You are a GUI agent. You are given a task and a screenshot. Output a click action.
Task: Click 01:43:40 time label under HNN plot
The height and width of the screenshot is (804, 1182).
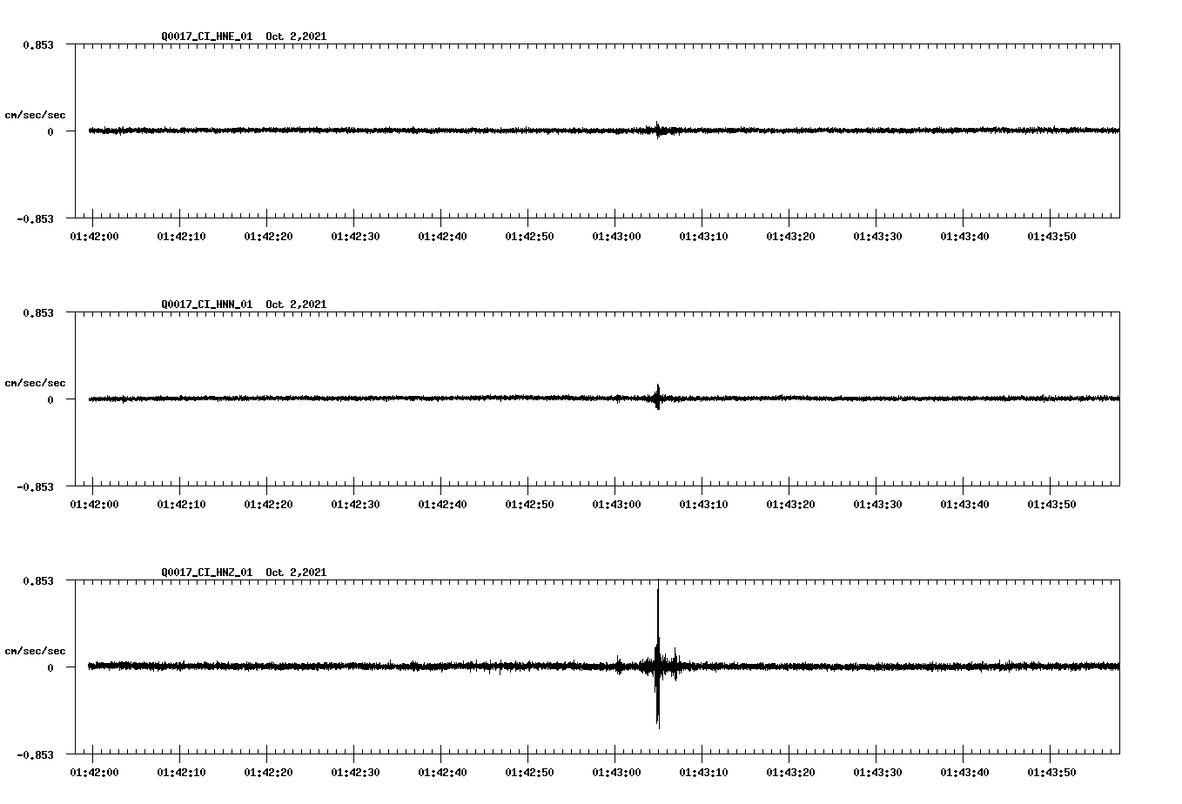[964, 505]
